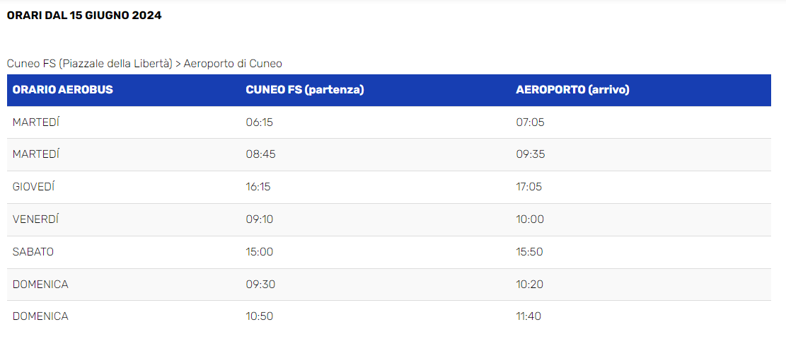This screenshot has width=786, height=344.
Task: Click the 17:05 arrival time
Action: [529, 187]
